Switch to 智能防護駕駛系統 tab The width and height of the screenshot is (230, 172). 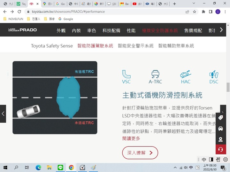(95, 46)
